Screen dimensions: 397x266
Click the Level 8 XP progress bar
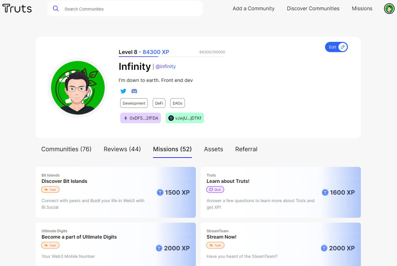tap(172, 57)
